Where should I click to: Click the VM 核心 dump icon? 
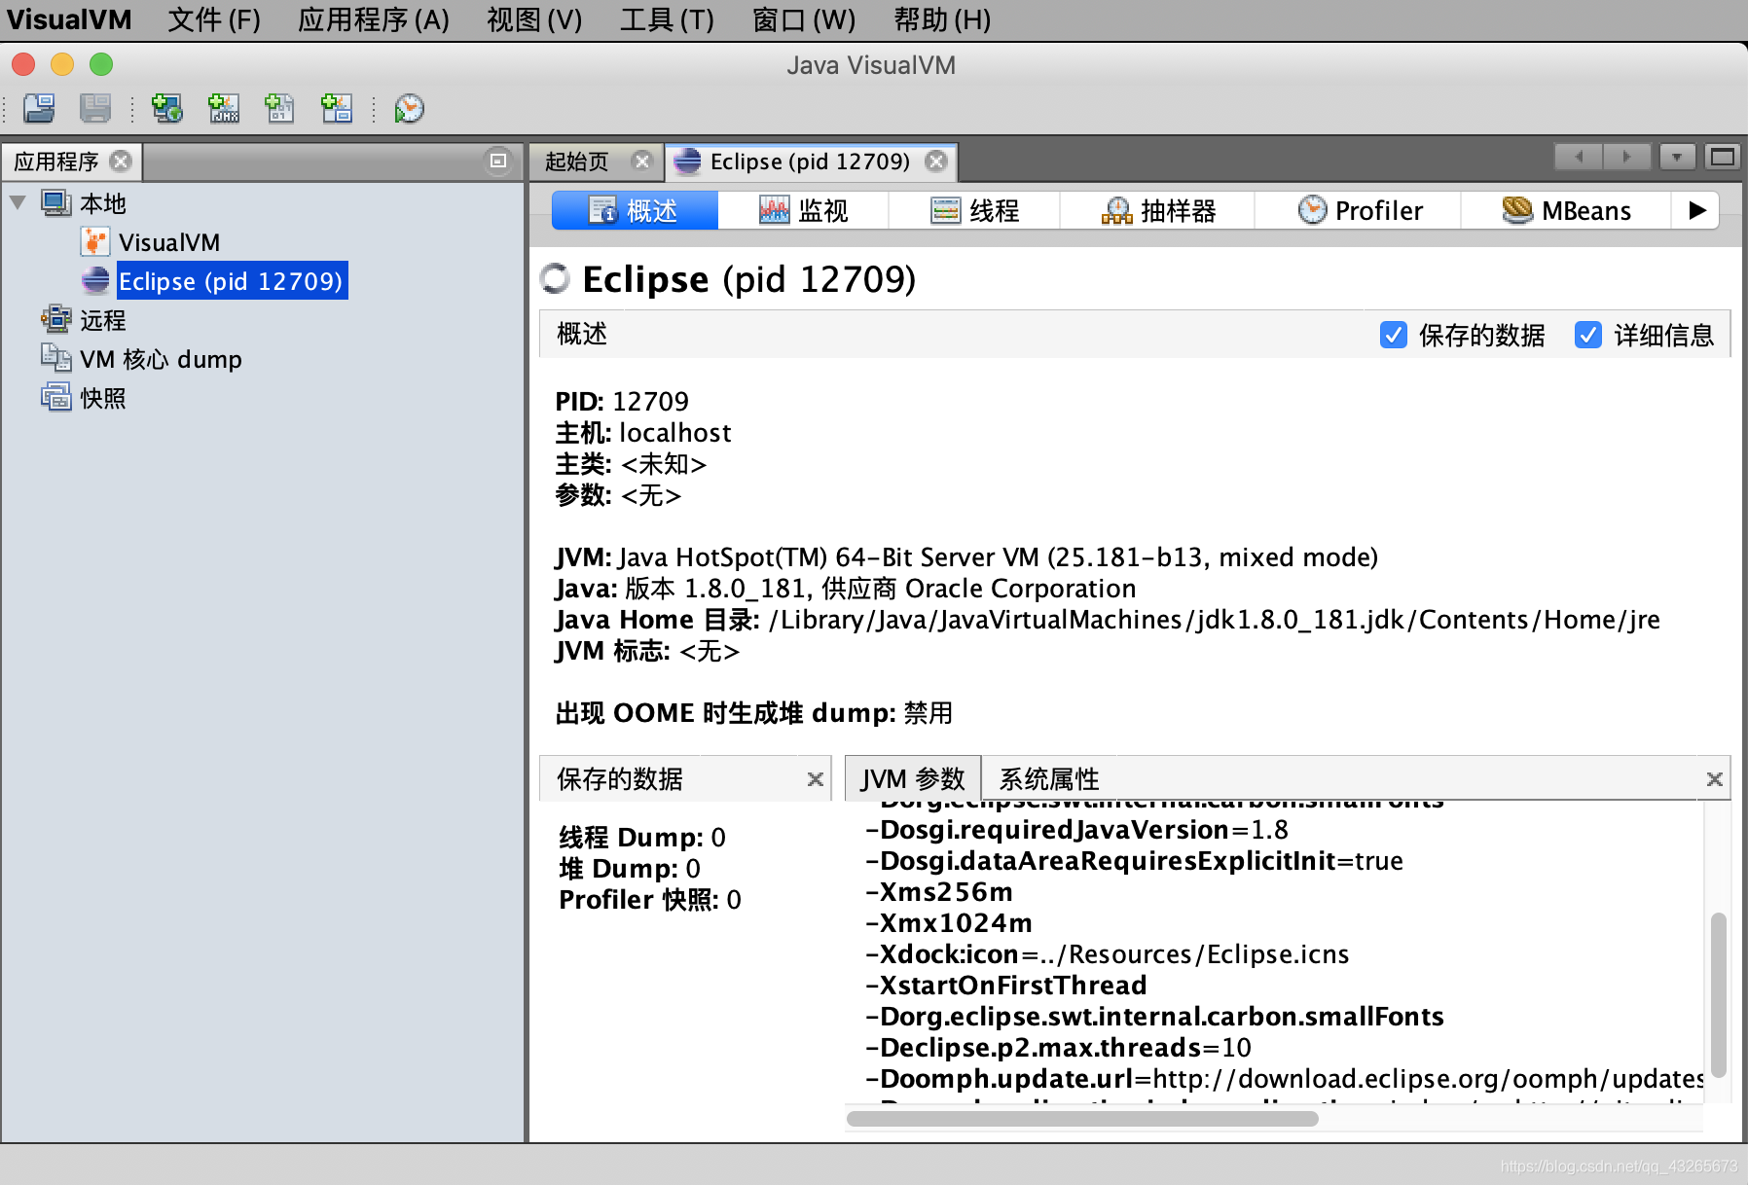coord(56,358)
